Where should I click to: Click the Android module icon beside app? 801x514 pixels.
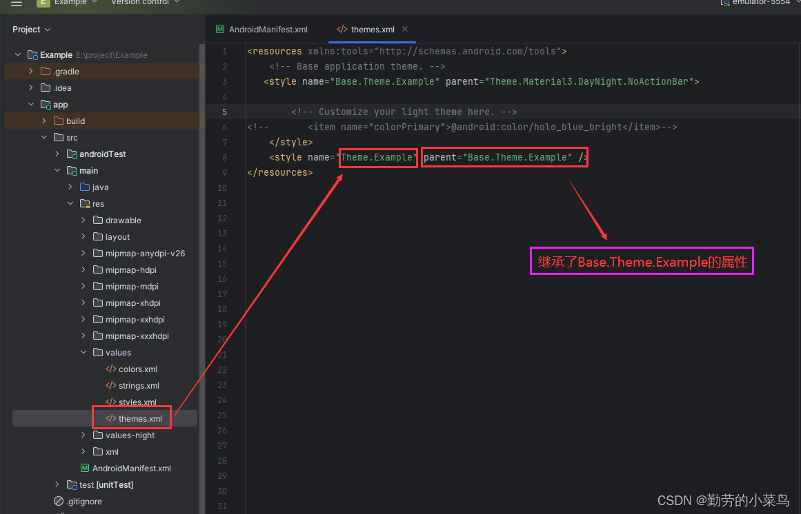(x=45, y=104)
